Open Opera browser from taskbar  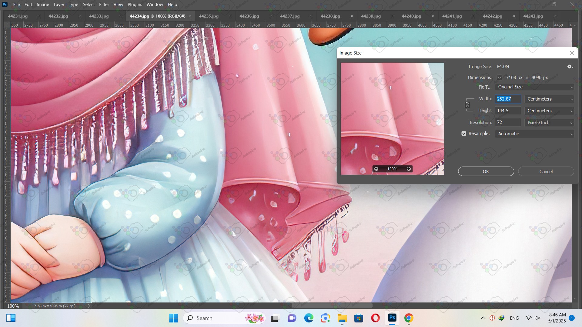pos(375,318)
